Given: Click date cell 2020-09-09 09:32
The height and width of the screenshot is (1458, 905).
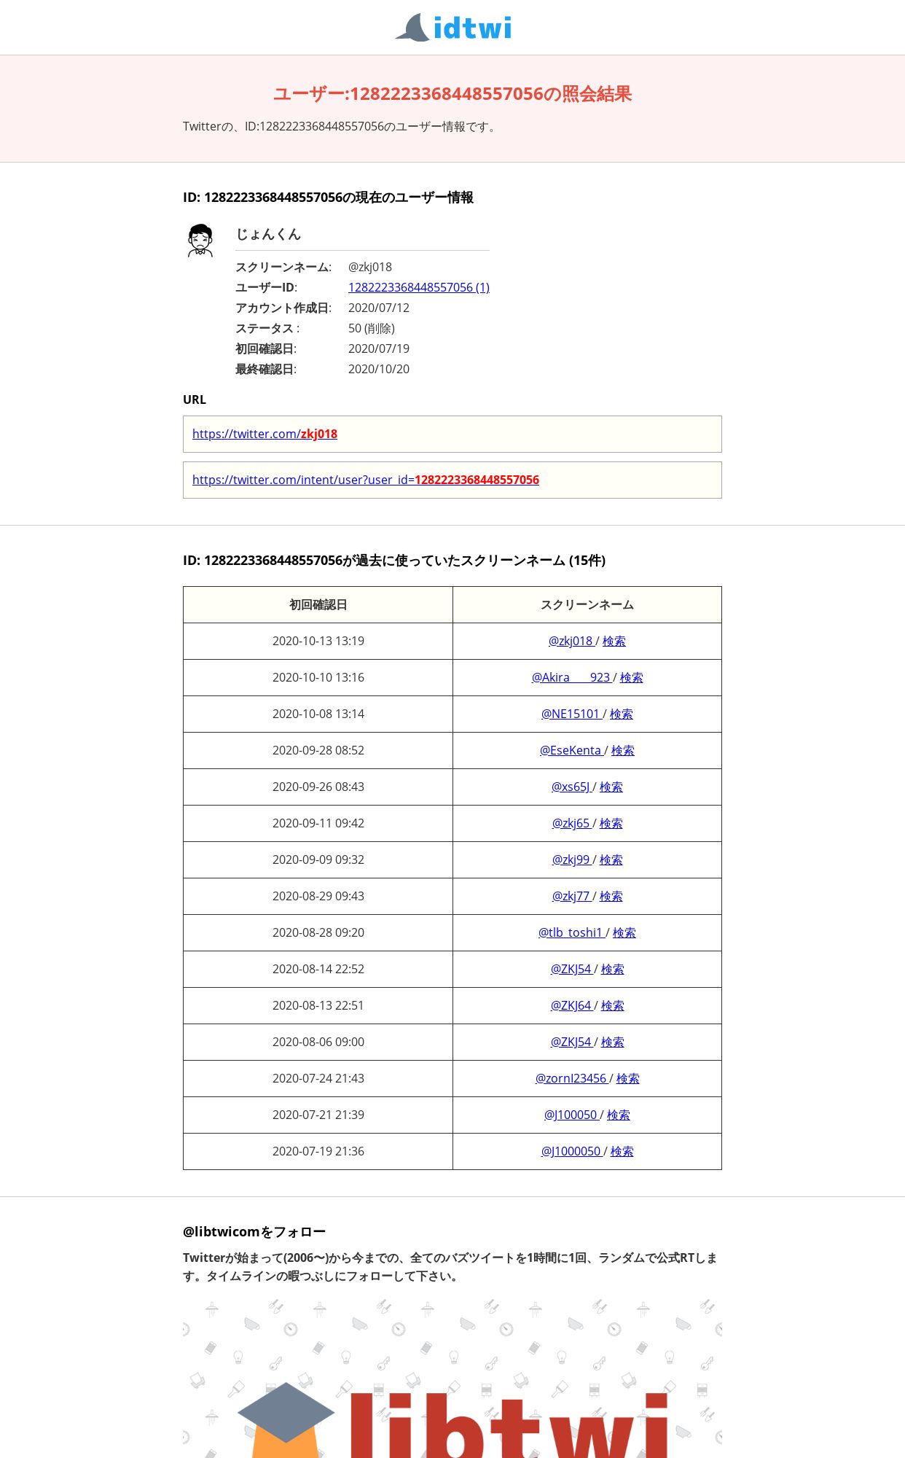Looking at the screenshot, I should pyautogui.click(x=318, y=859).
